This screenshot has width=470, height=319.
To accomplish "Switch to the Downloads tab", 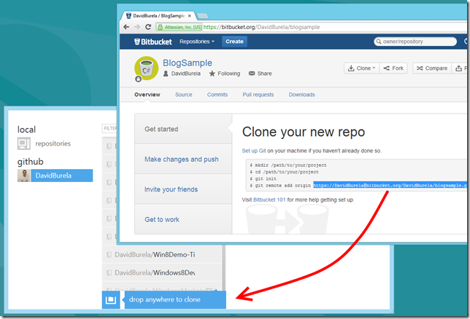I will click(301, 95).
